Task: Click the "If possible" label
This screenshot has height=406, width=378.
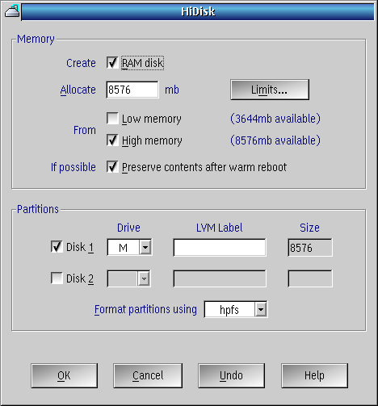Action: (73, 167)
